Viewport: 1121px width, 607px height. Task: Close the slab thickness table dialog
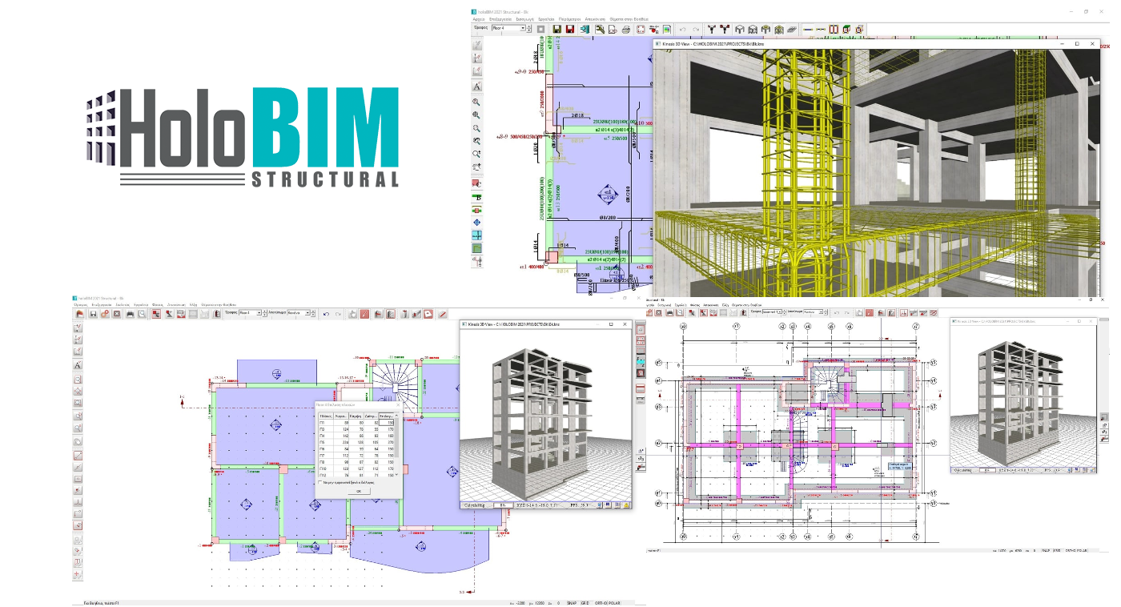pyautogui.click(x=398, y=405)
